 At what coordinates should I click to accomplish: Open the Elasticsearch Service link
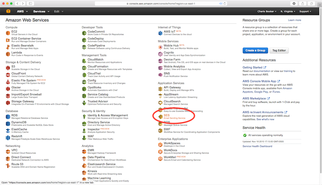click(x=102, y=164)
